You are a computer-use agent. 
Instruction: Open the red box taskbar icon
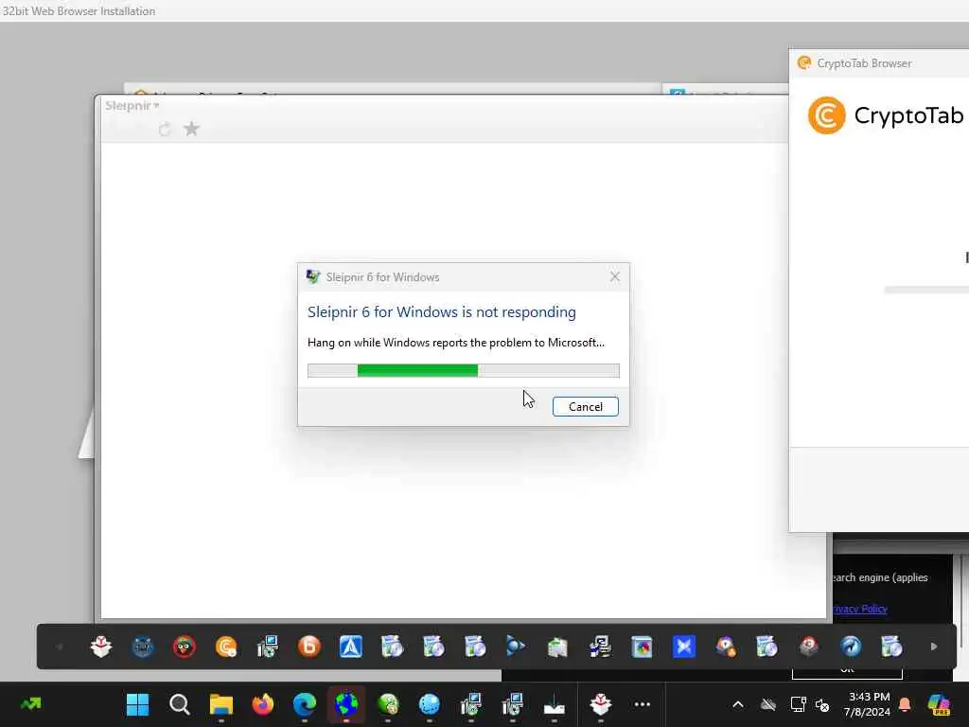click(x=601, y=704)
